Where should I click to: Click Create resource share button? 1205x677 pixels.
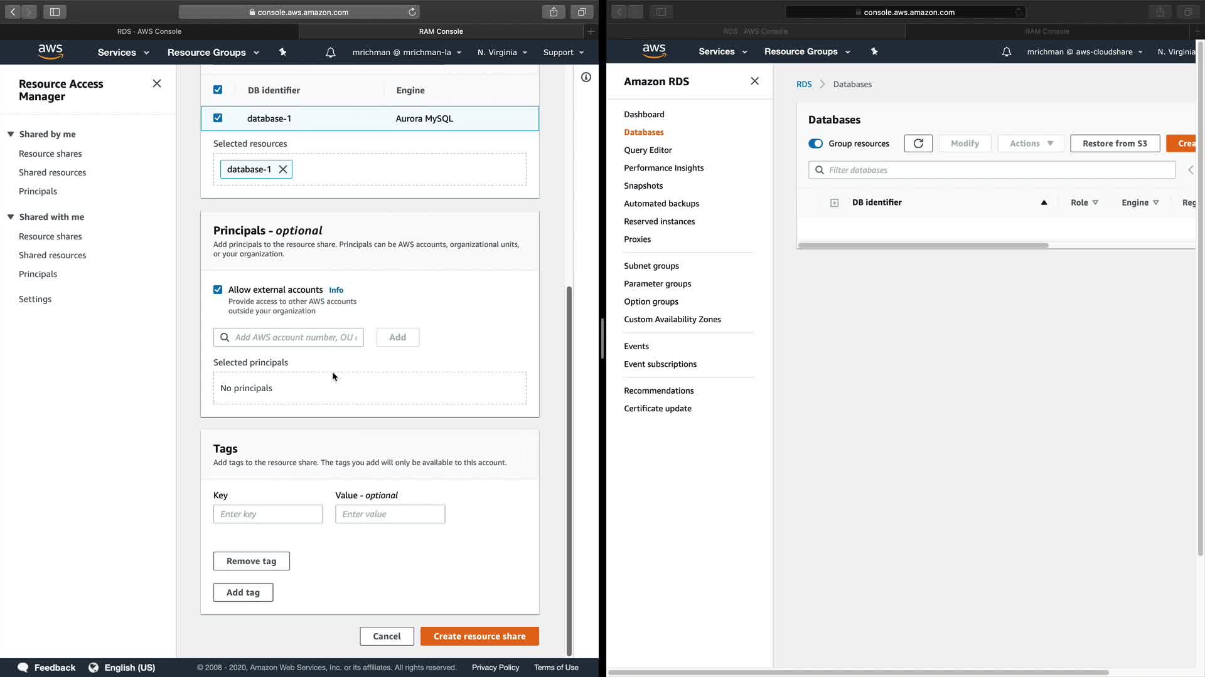coord(479,636)
